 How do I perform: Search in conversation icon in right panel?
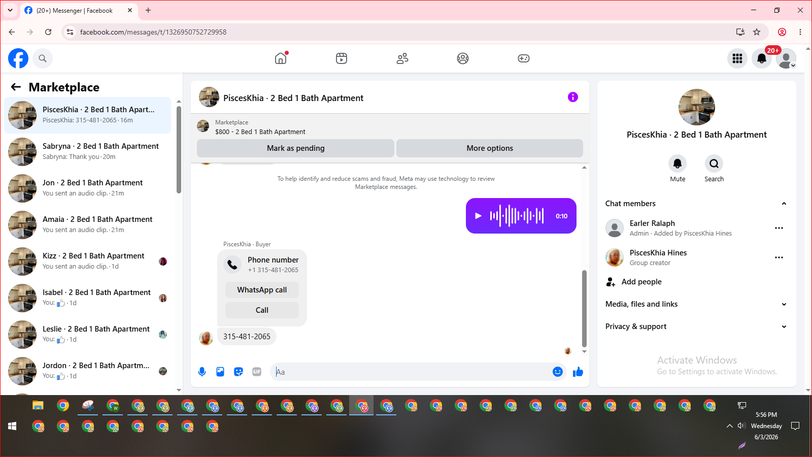click(714, 164)
